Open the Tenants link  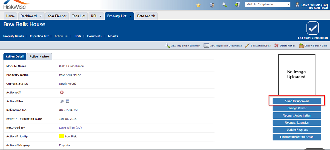coord(113,36)
